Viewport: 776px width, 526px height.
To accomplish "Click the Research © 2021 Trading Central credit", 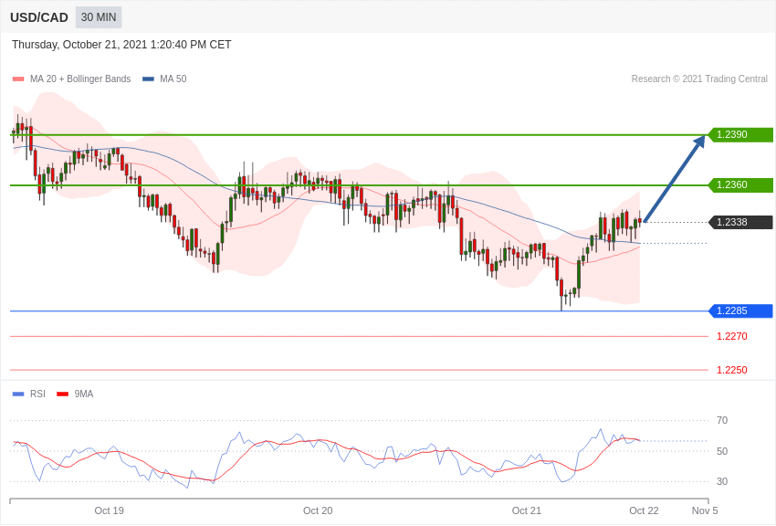I will [x=699, y=79].
